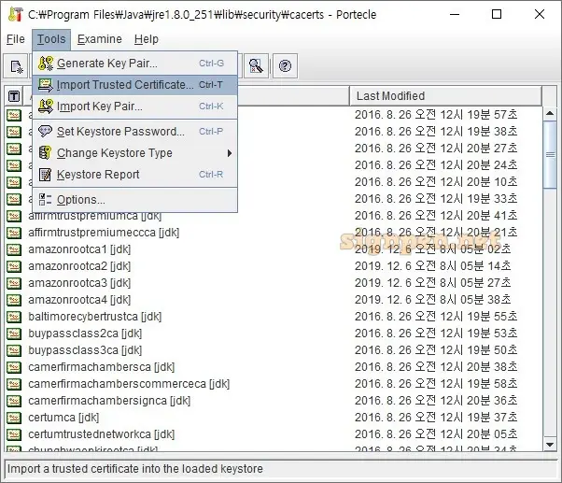Open the Help menu
Image resolution: width=562 pixels, height=483 pixels.
pyautogui.click(x=147, y=39)
